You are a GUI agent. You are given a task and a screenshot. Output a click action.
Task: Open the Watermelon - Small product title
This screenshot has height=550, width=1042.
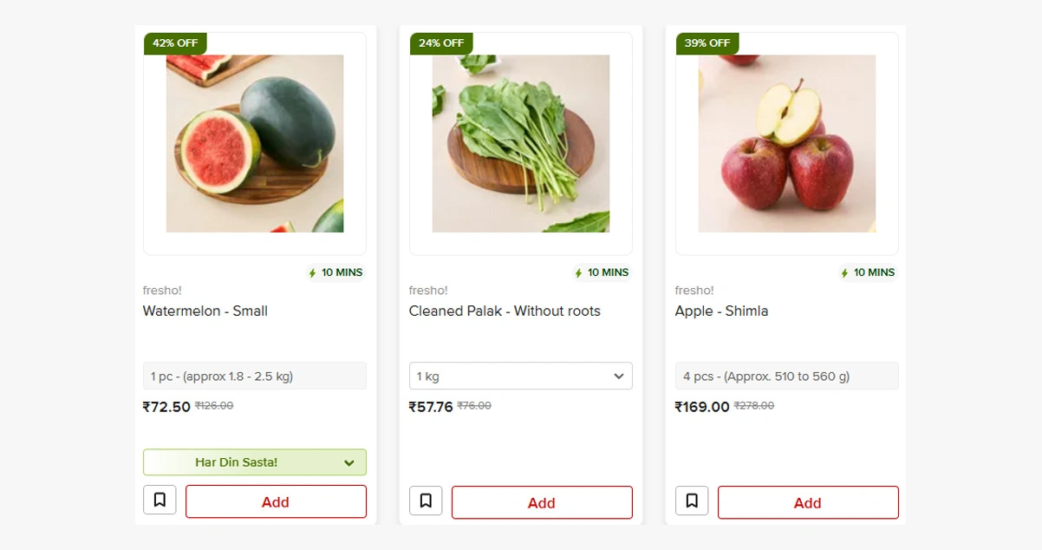205,311
